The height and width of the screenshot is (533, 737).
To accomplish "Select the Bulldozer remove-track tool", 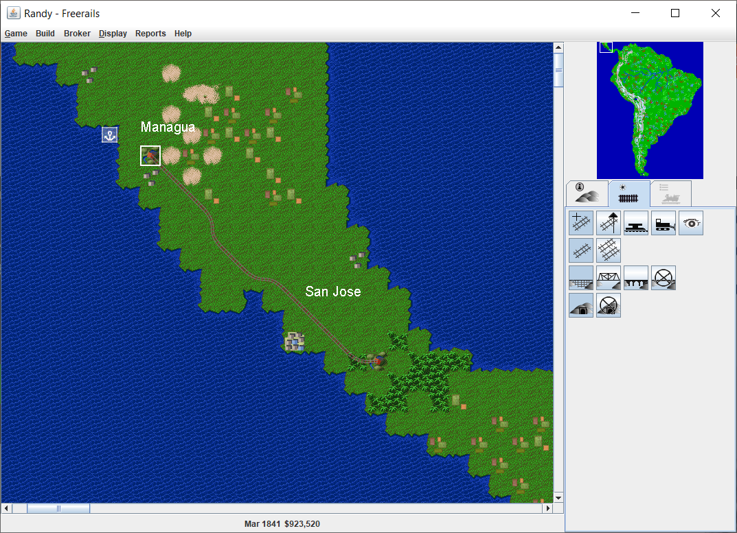I will (x=664, y=223).
